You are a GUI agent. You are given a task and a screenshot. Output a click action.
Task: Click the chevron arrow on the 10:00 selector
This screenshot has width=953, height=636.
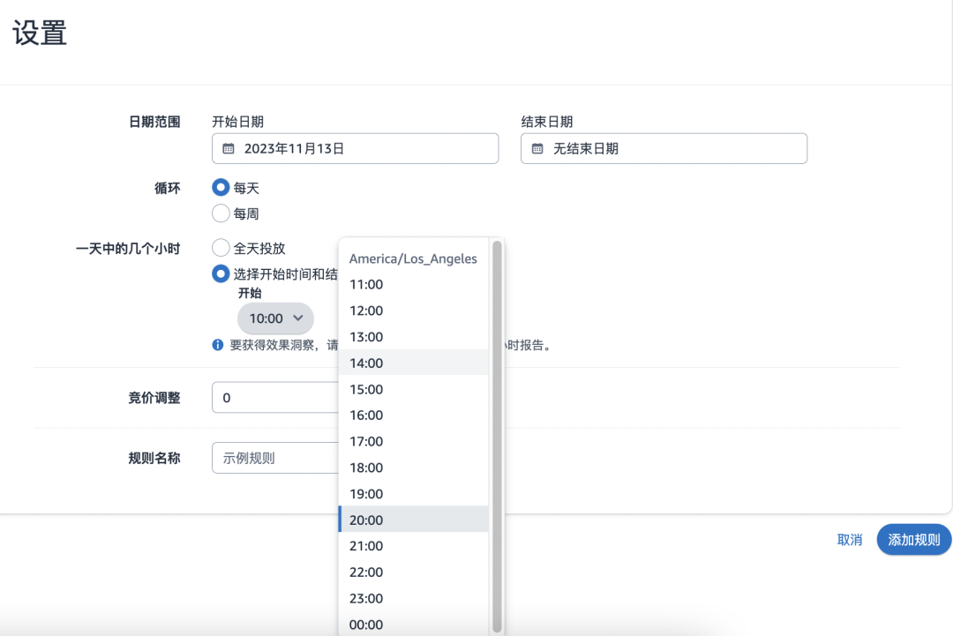click(x=296, y=318)
